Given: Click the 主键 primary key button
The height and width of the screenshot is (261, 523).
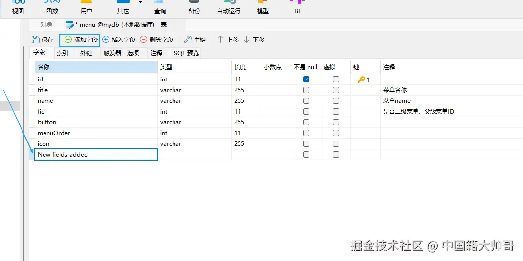Looking at the screenshot, I should pos(195,40).
